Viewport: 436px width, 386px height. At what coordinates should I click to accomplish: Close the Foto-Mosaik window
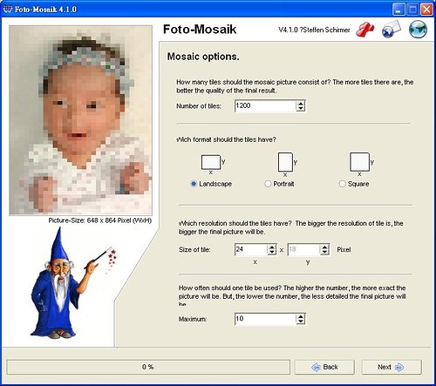point(426,10)
